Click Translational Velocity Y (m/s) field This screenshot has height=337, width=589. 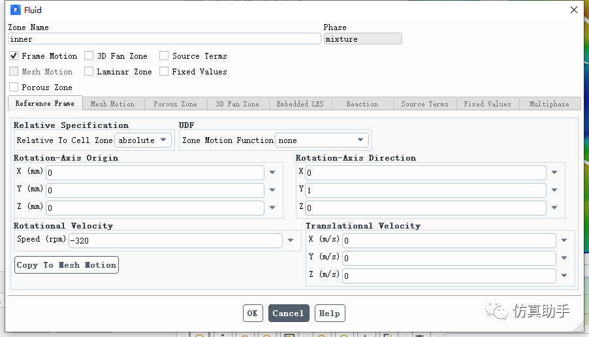coord(449,258)
